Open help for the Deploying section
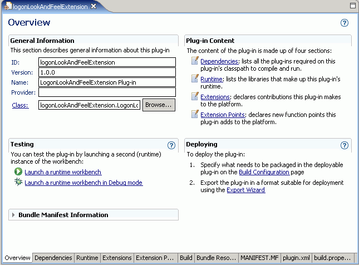359x265 pixels. [344, 145]
